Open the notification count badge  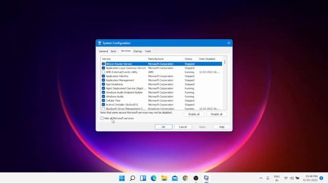[x=321, y=178]
